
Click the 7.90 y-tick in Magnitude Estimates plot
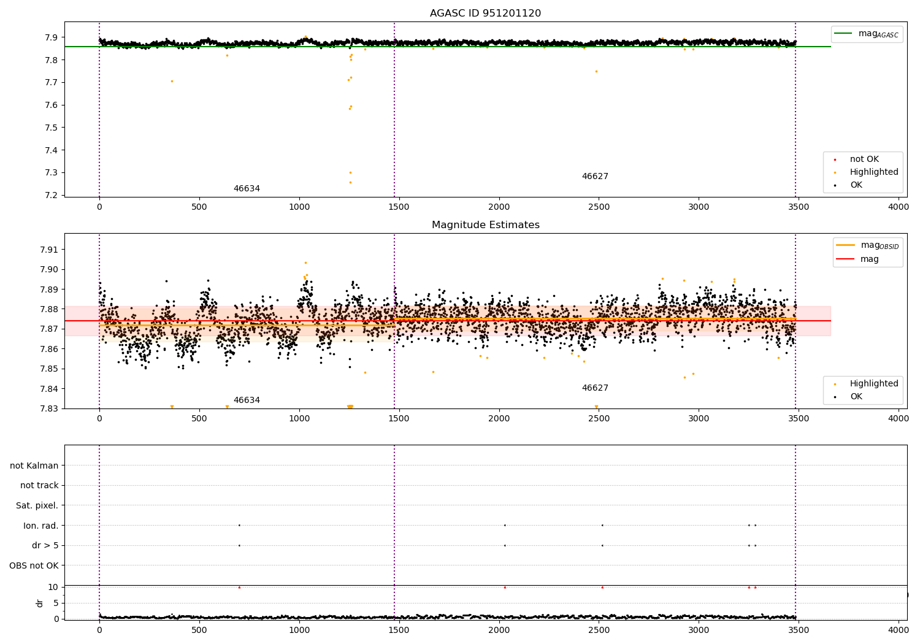49,269
